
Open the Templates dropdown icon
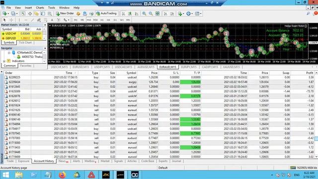tap(198, 13)
